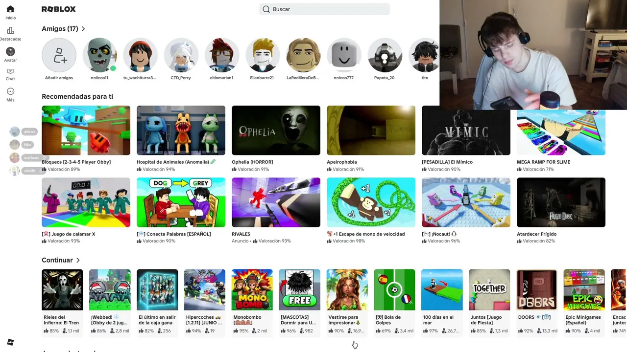Open friend Elianbarre21's avatar
This screenshot has width=627, height=352.
tap(262, 55)
